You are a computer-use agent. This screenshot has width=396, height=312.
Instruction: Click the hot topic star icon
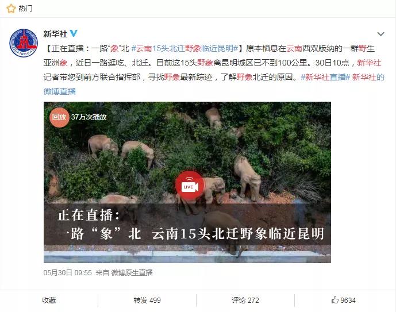(x=11, y=9)
